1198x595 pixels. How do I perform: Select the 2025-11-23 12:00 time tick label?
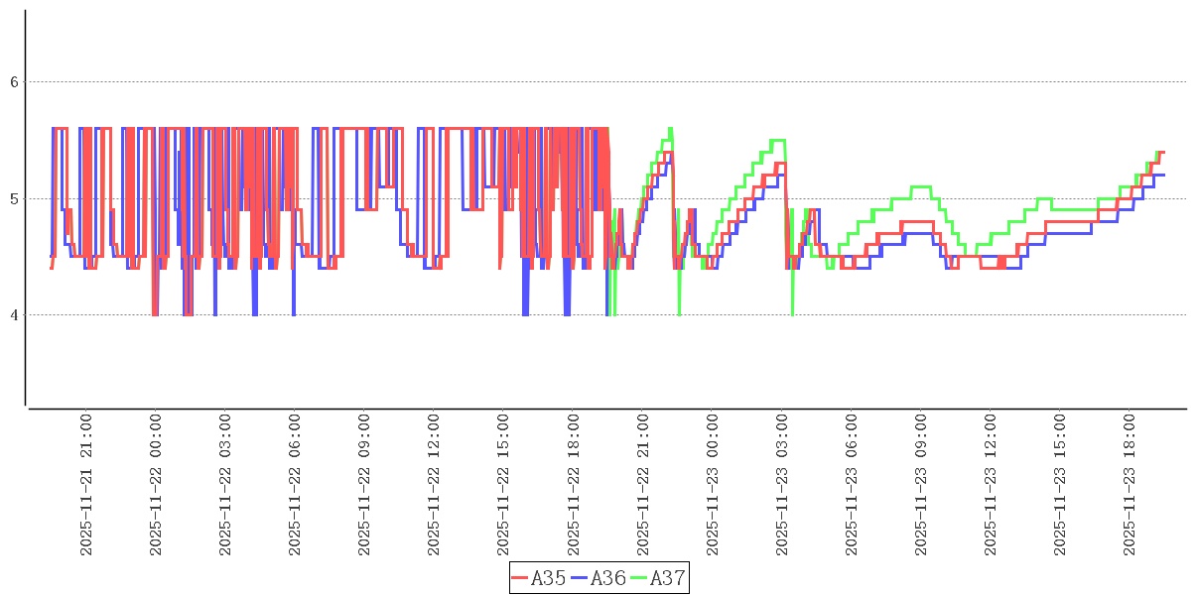[990, 485]
